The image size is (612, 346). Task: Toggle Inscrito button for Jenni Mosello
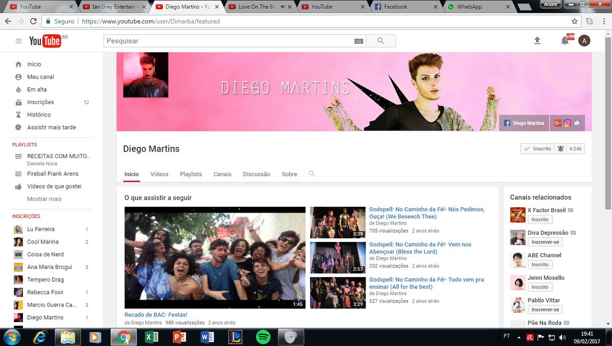coord(540,287)
